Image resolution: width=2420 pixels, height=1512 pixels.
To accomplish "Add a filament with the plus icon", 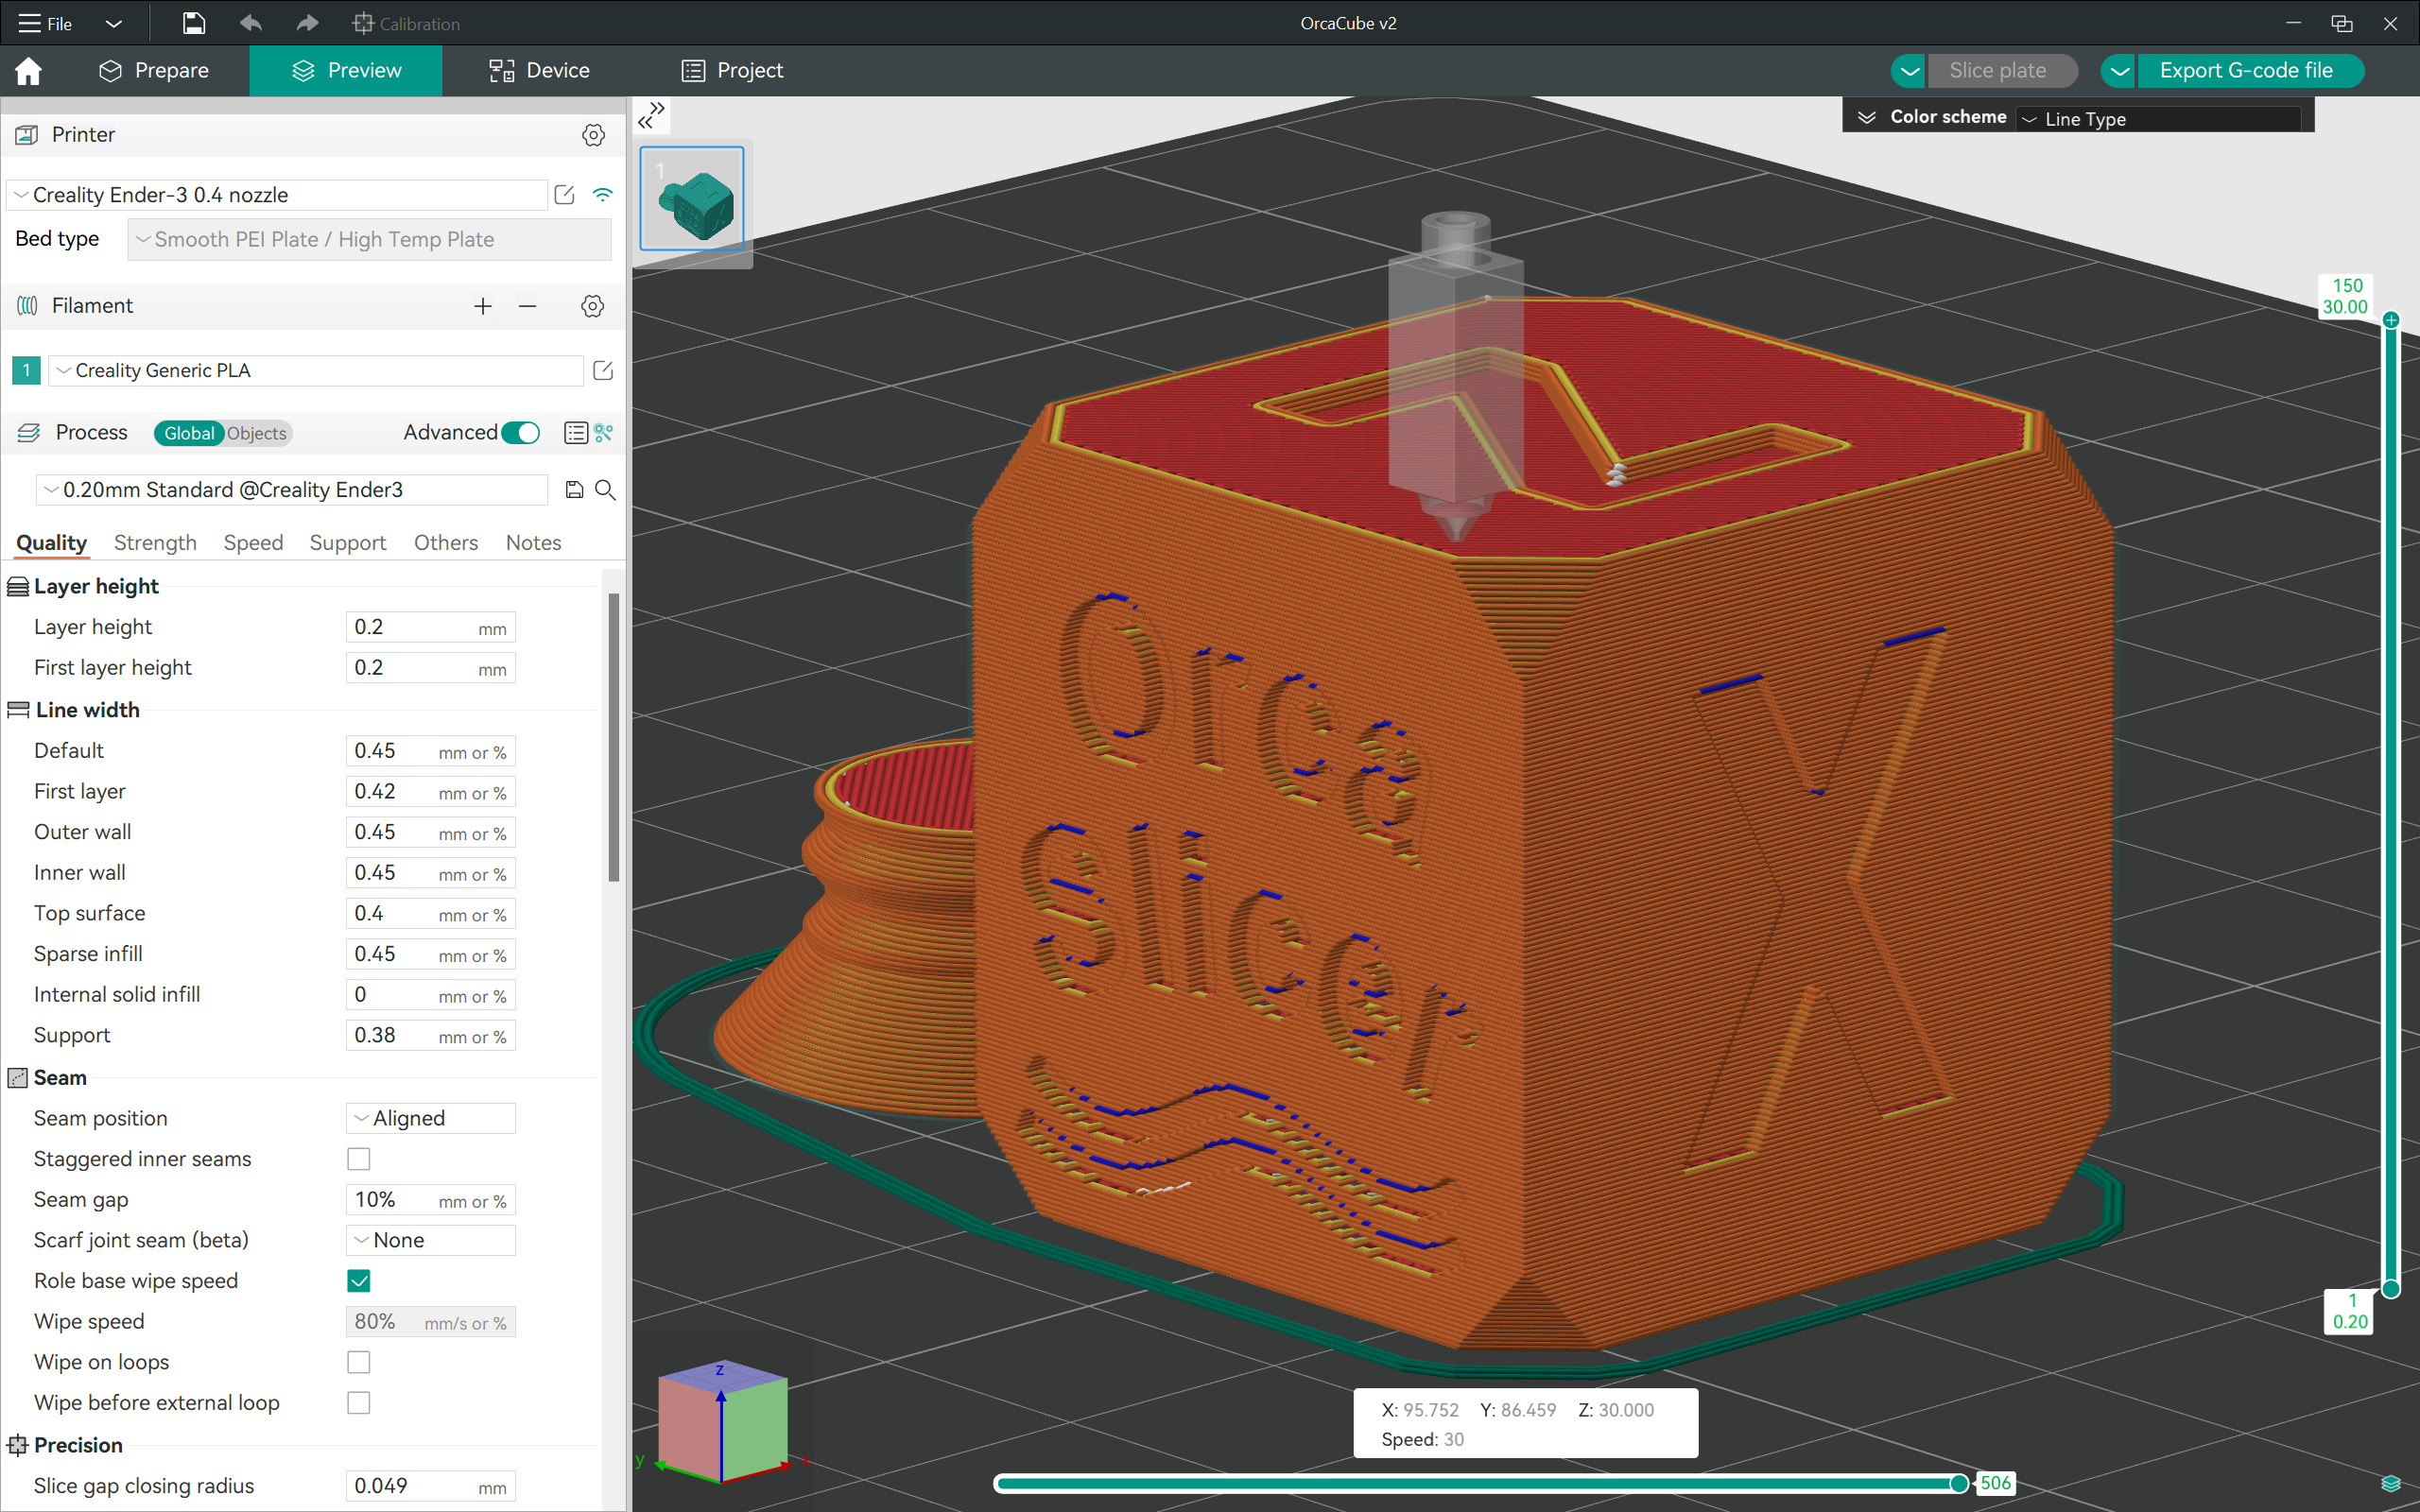I will pyautogui.click(x=483, y=306).
